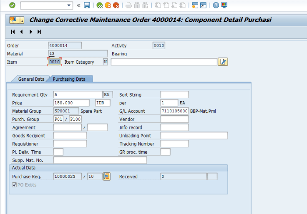Click the Activity field 0010
The width and height of the screenshot is (307, 214).
tap(159, 45)
